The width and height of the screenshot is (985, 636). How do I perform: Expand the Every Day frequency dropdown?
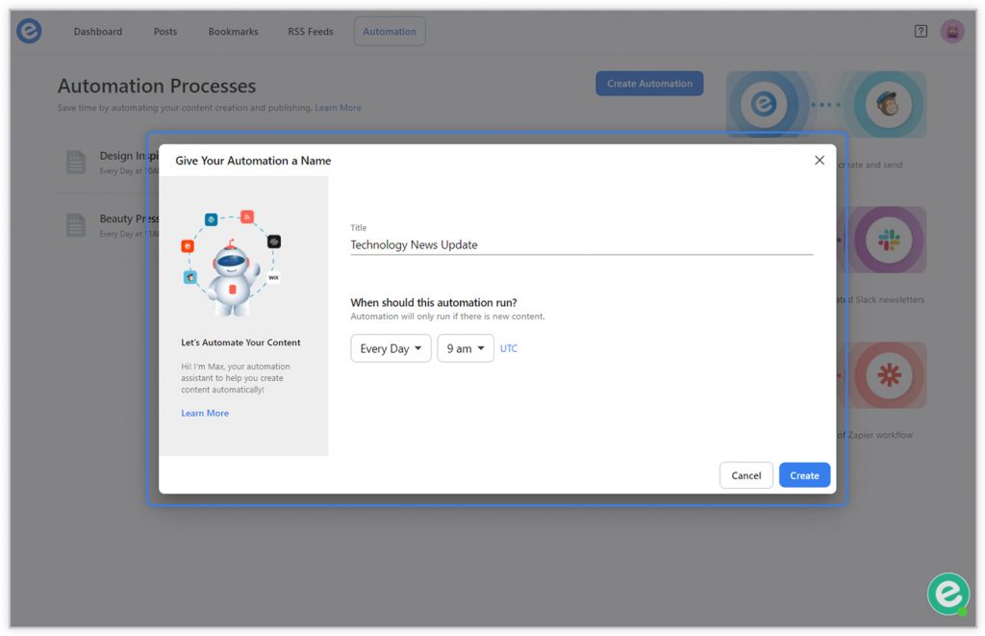click(391, 348)
